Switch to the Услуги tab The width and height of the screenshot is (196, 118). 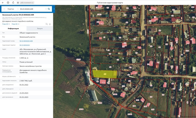pyautogui.click(x=40, y=29)
